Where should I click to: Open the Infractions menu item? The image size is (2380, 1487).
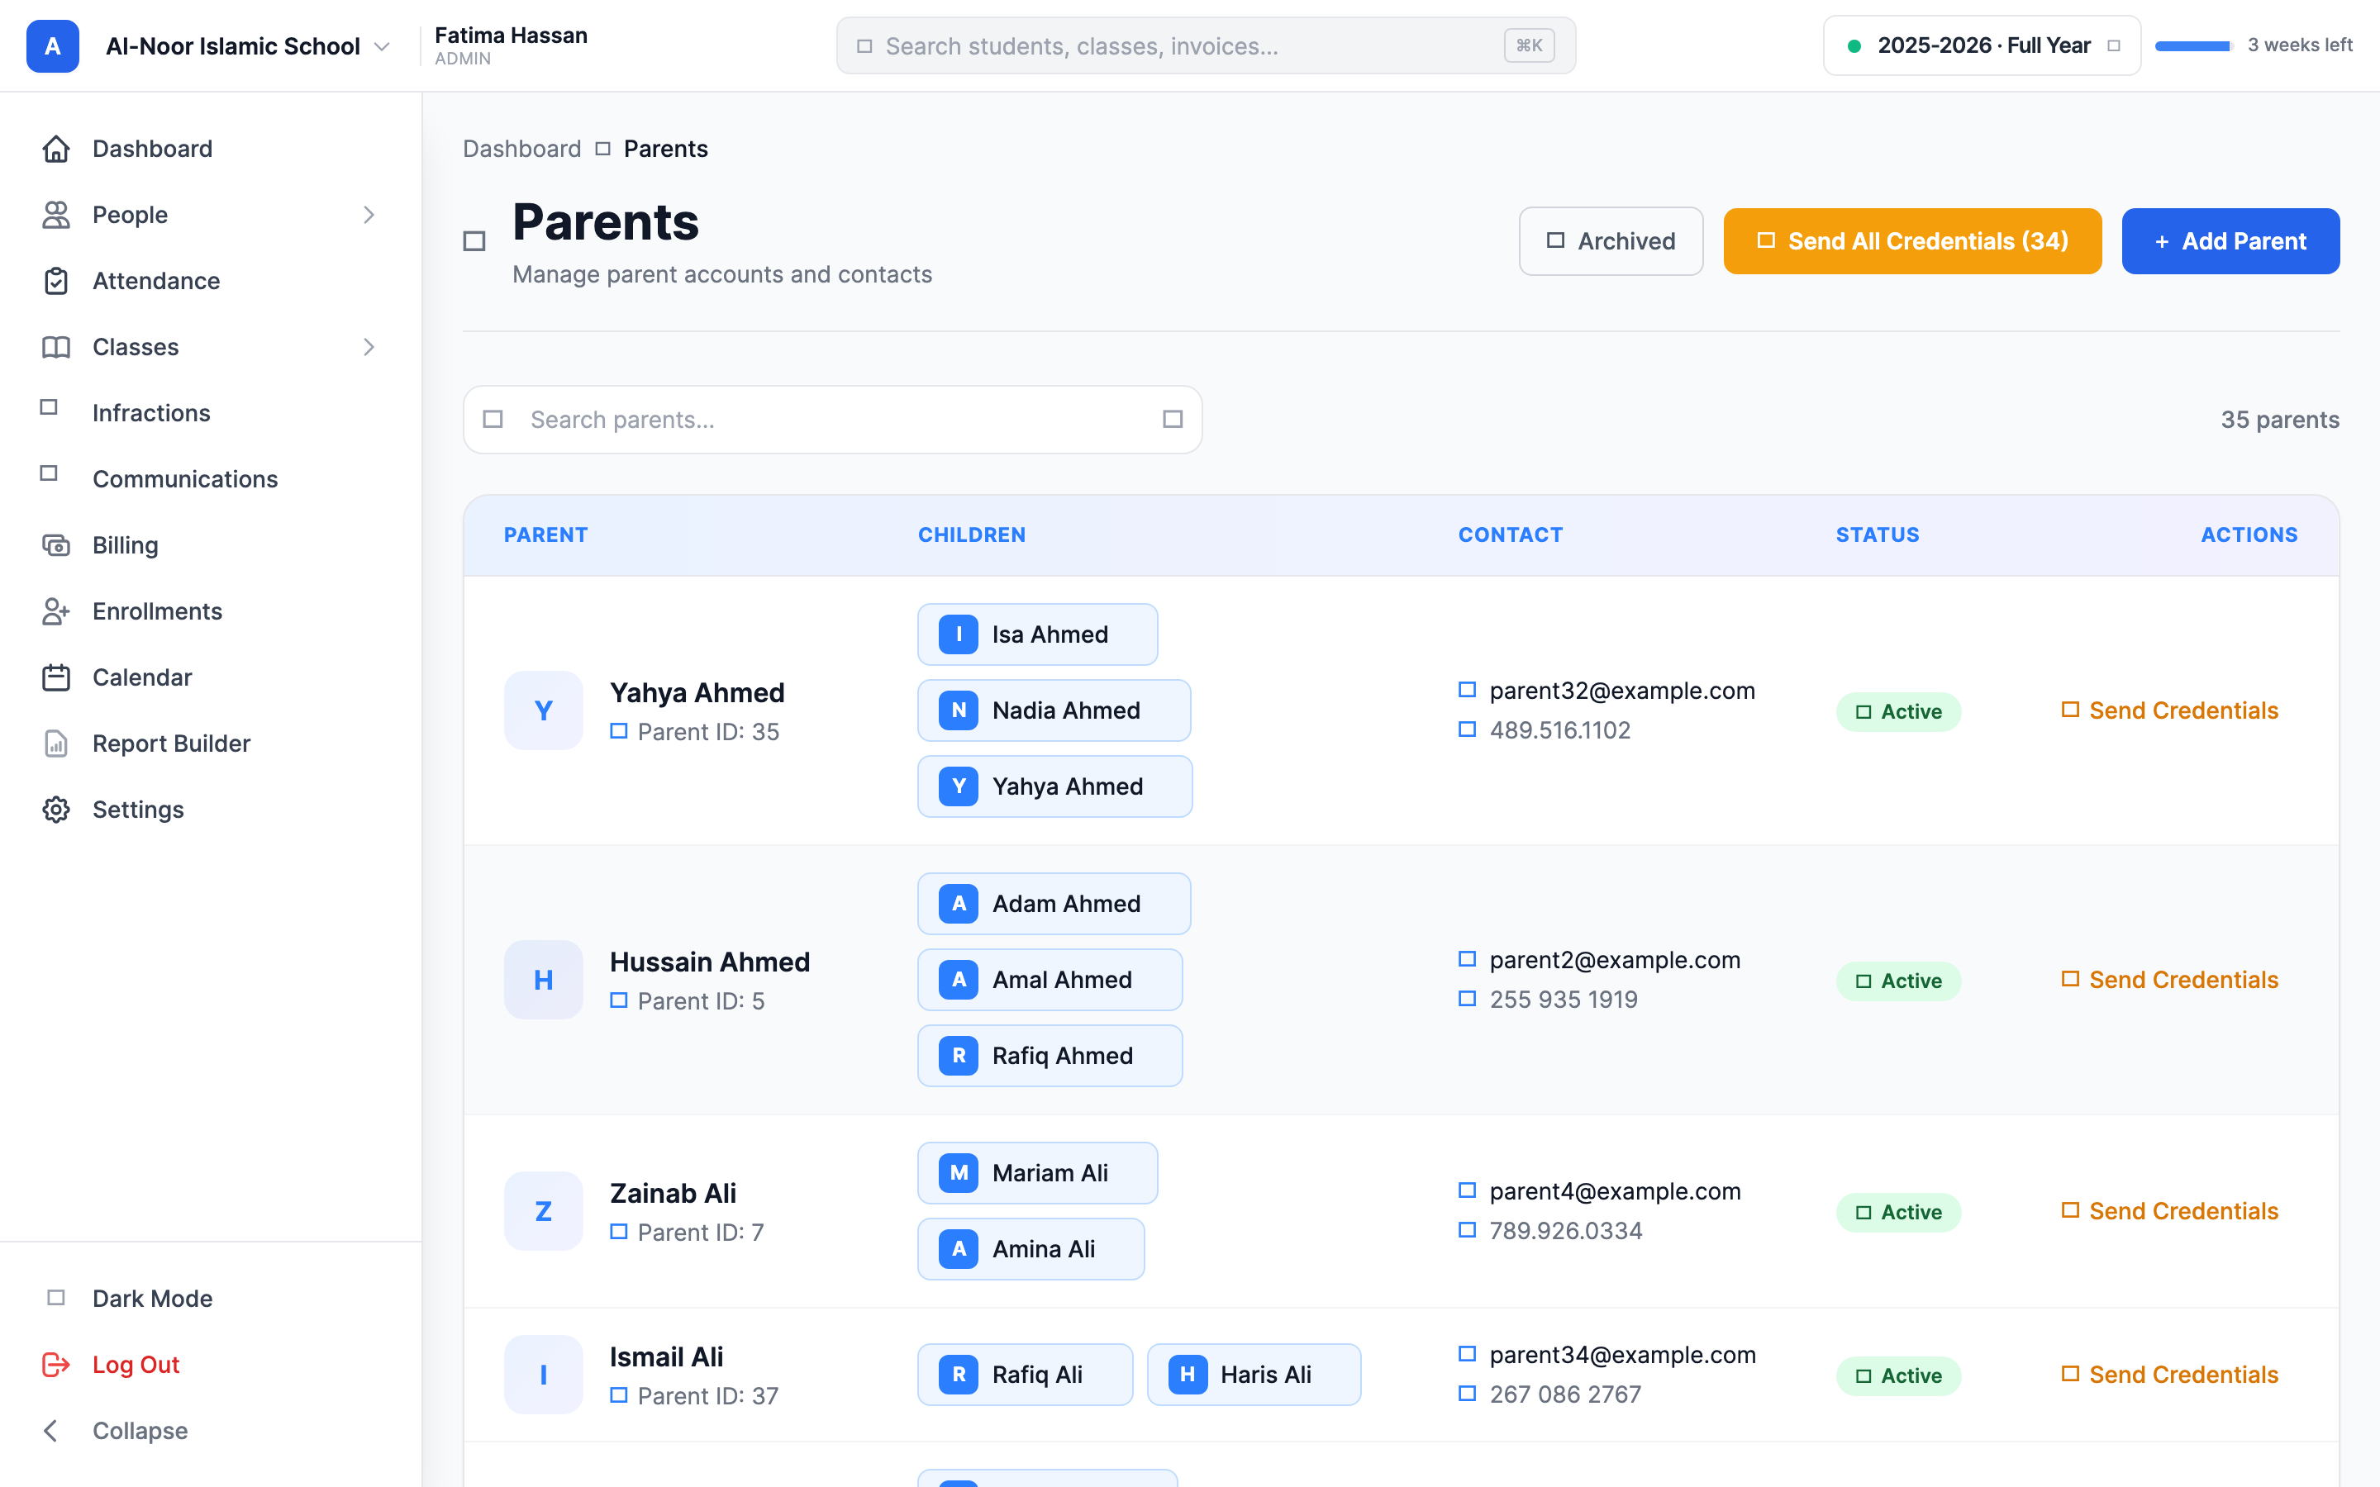[211, 413]
